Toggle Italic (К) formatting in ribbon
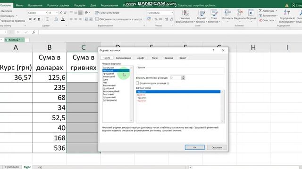The height and width of the screenshot is (169, 302). (34, 19)
